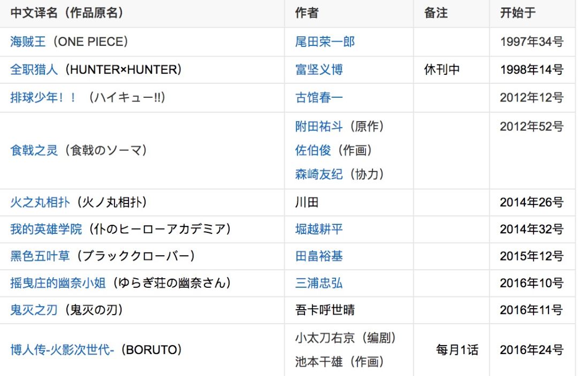Image resolution: width=578 pixels, height=376 pixels.
Task: Open the 黑色五叶草 title link
Action: (x=40, y=256)
